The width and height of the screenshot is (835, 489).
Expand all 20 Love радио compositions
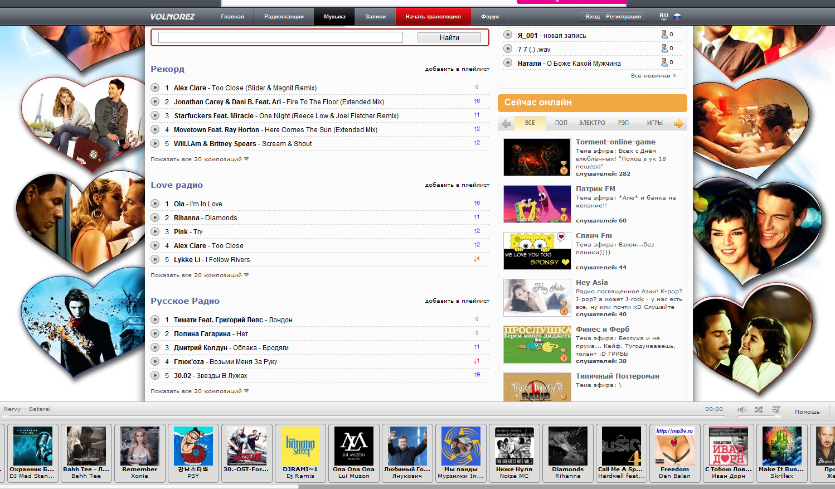pos(200,275)
